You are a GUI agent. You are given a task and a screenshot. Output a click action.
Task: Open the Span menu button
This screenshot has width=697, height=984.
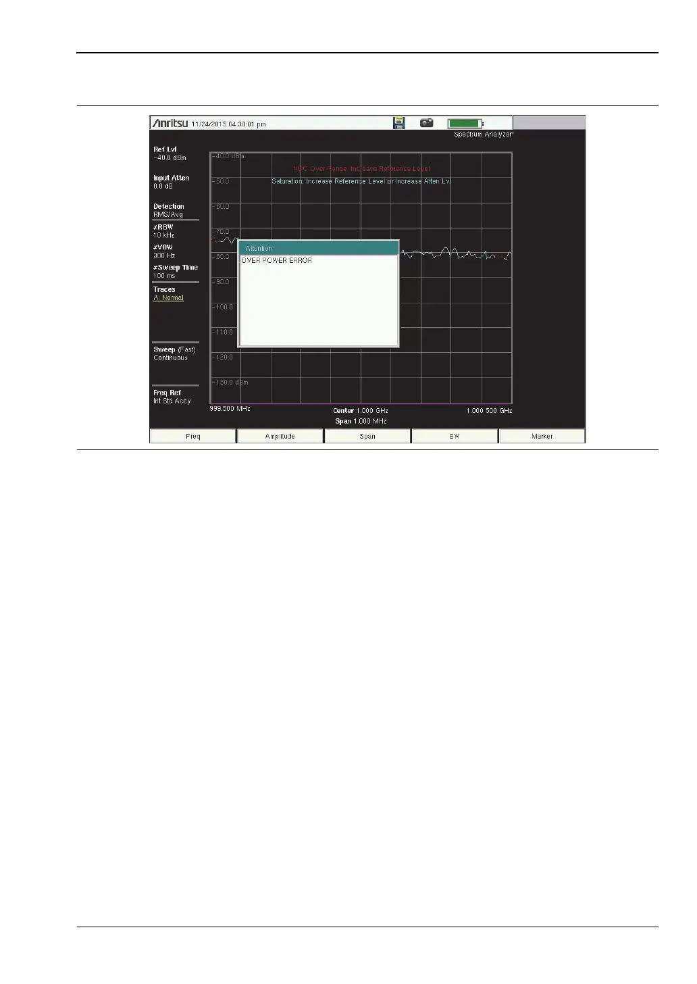[367, 437]
